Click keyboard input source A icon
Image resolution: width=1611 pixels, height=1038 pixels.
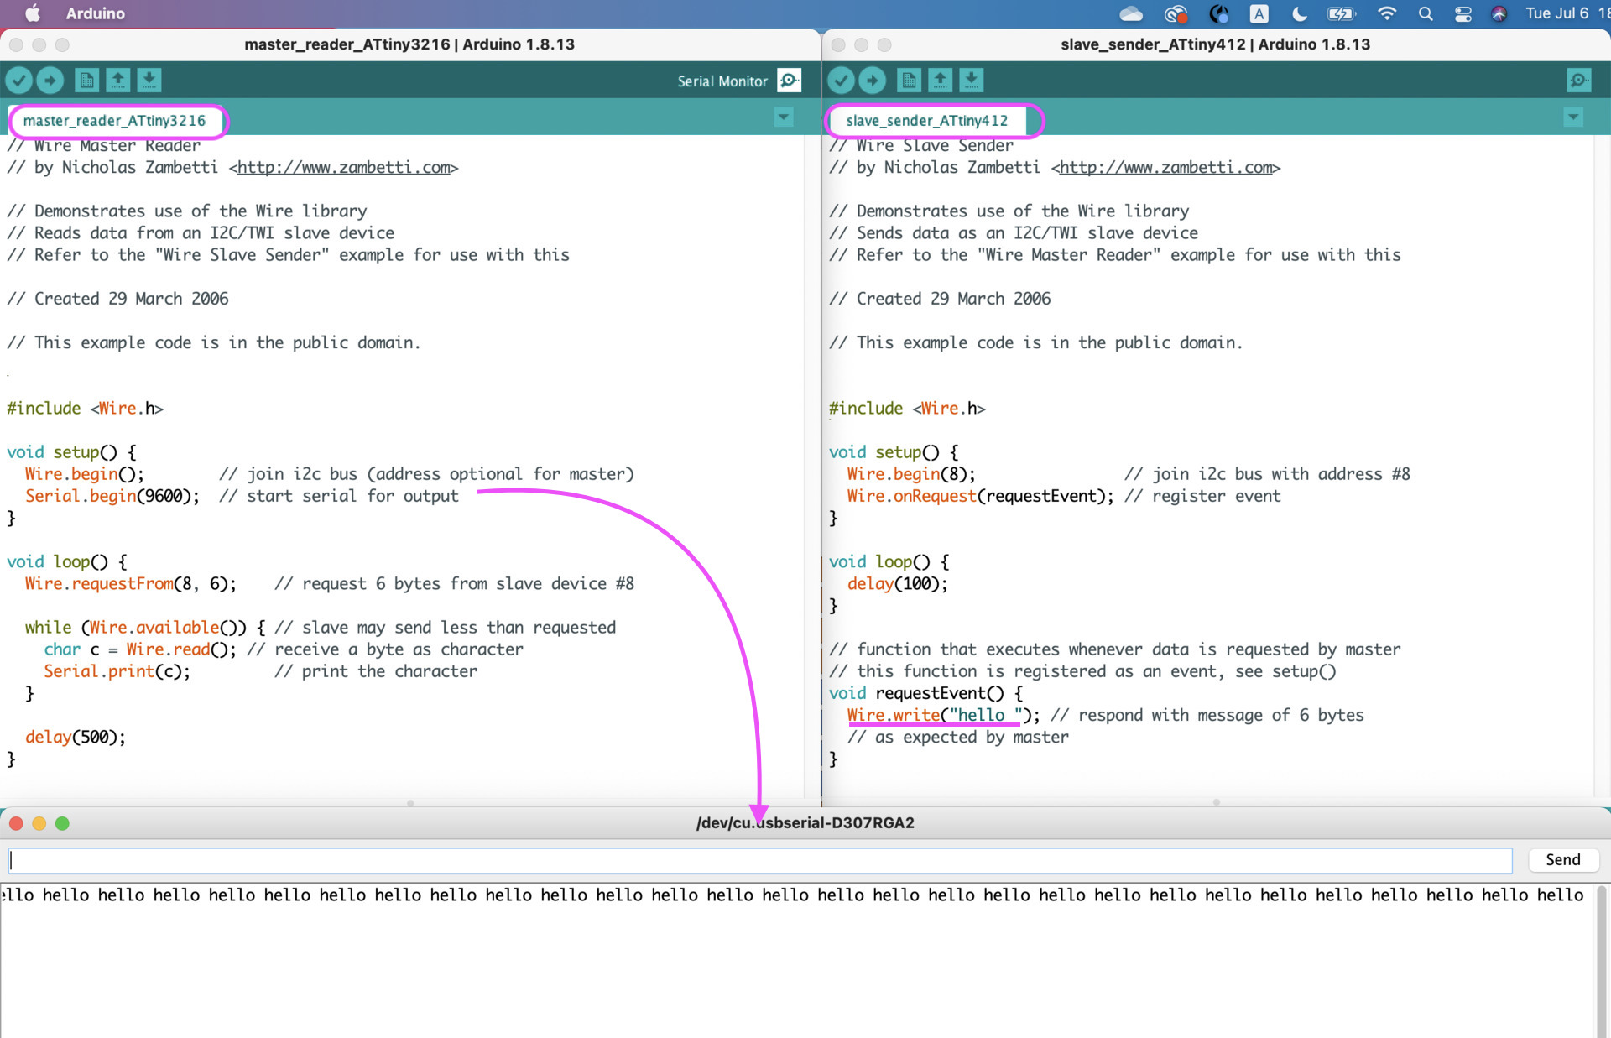(x=1259, y=13)
